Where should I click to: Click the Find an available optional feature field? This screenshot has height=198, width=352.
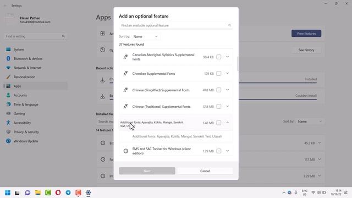click(x=176, y=25)
